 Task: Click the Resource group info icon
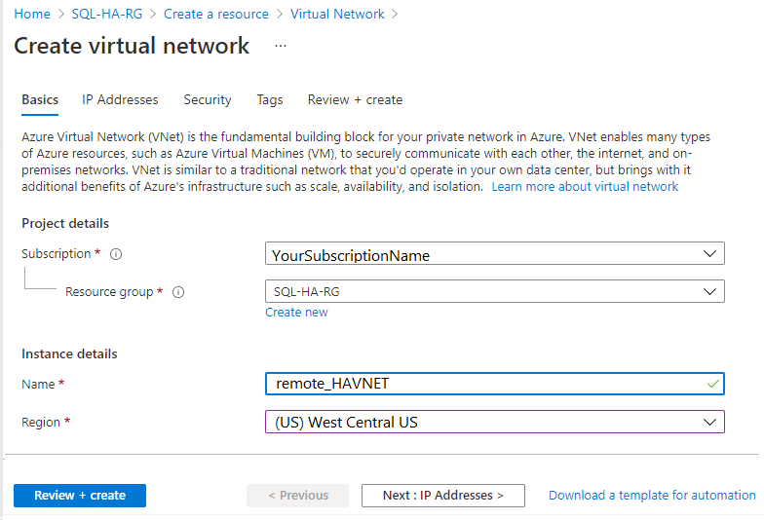(x=178, y=292)
